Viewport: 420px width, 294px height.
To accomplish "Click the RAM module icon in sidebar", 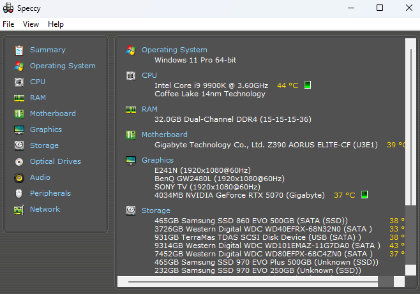I will point(19,98).
